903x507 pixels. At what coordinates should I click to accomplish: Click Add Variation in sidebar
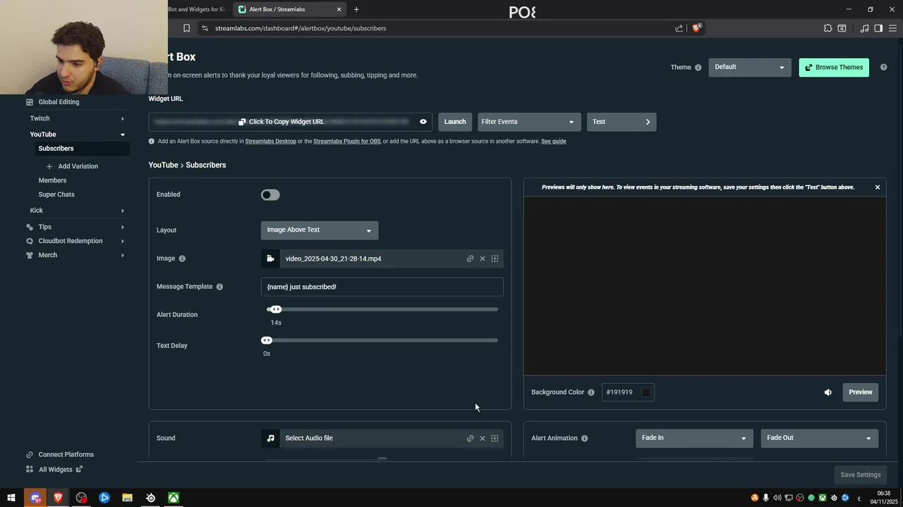click(72, 166)
